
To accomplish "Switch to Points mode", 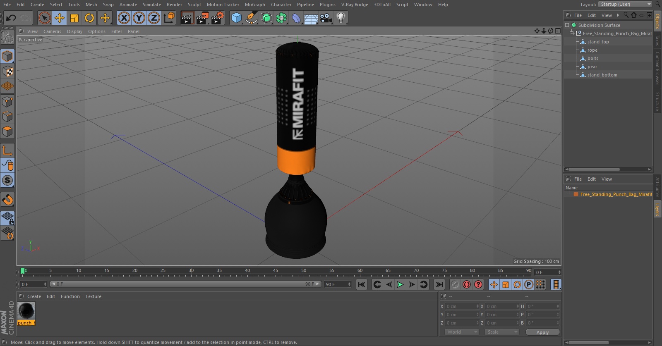I will (7, 102).
